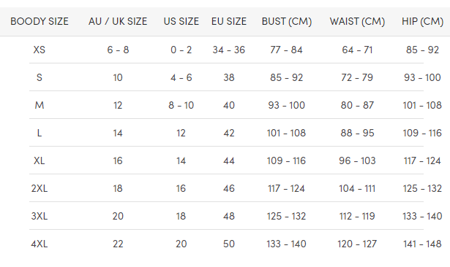Select the EU SIZE column header
The width and height of the screenshot is (450, 267).
(x=229, y=21)
